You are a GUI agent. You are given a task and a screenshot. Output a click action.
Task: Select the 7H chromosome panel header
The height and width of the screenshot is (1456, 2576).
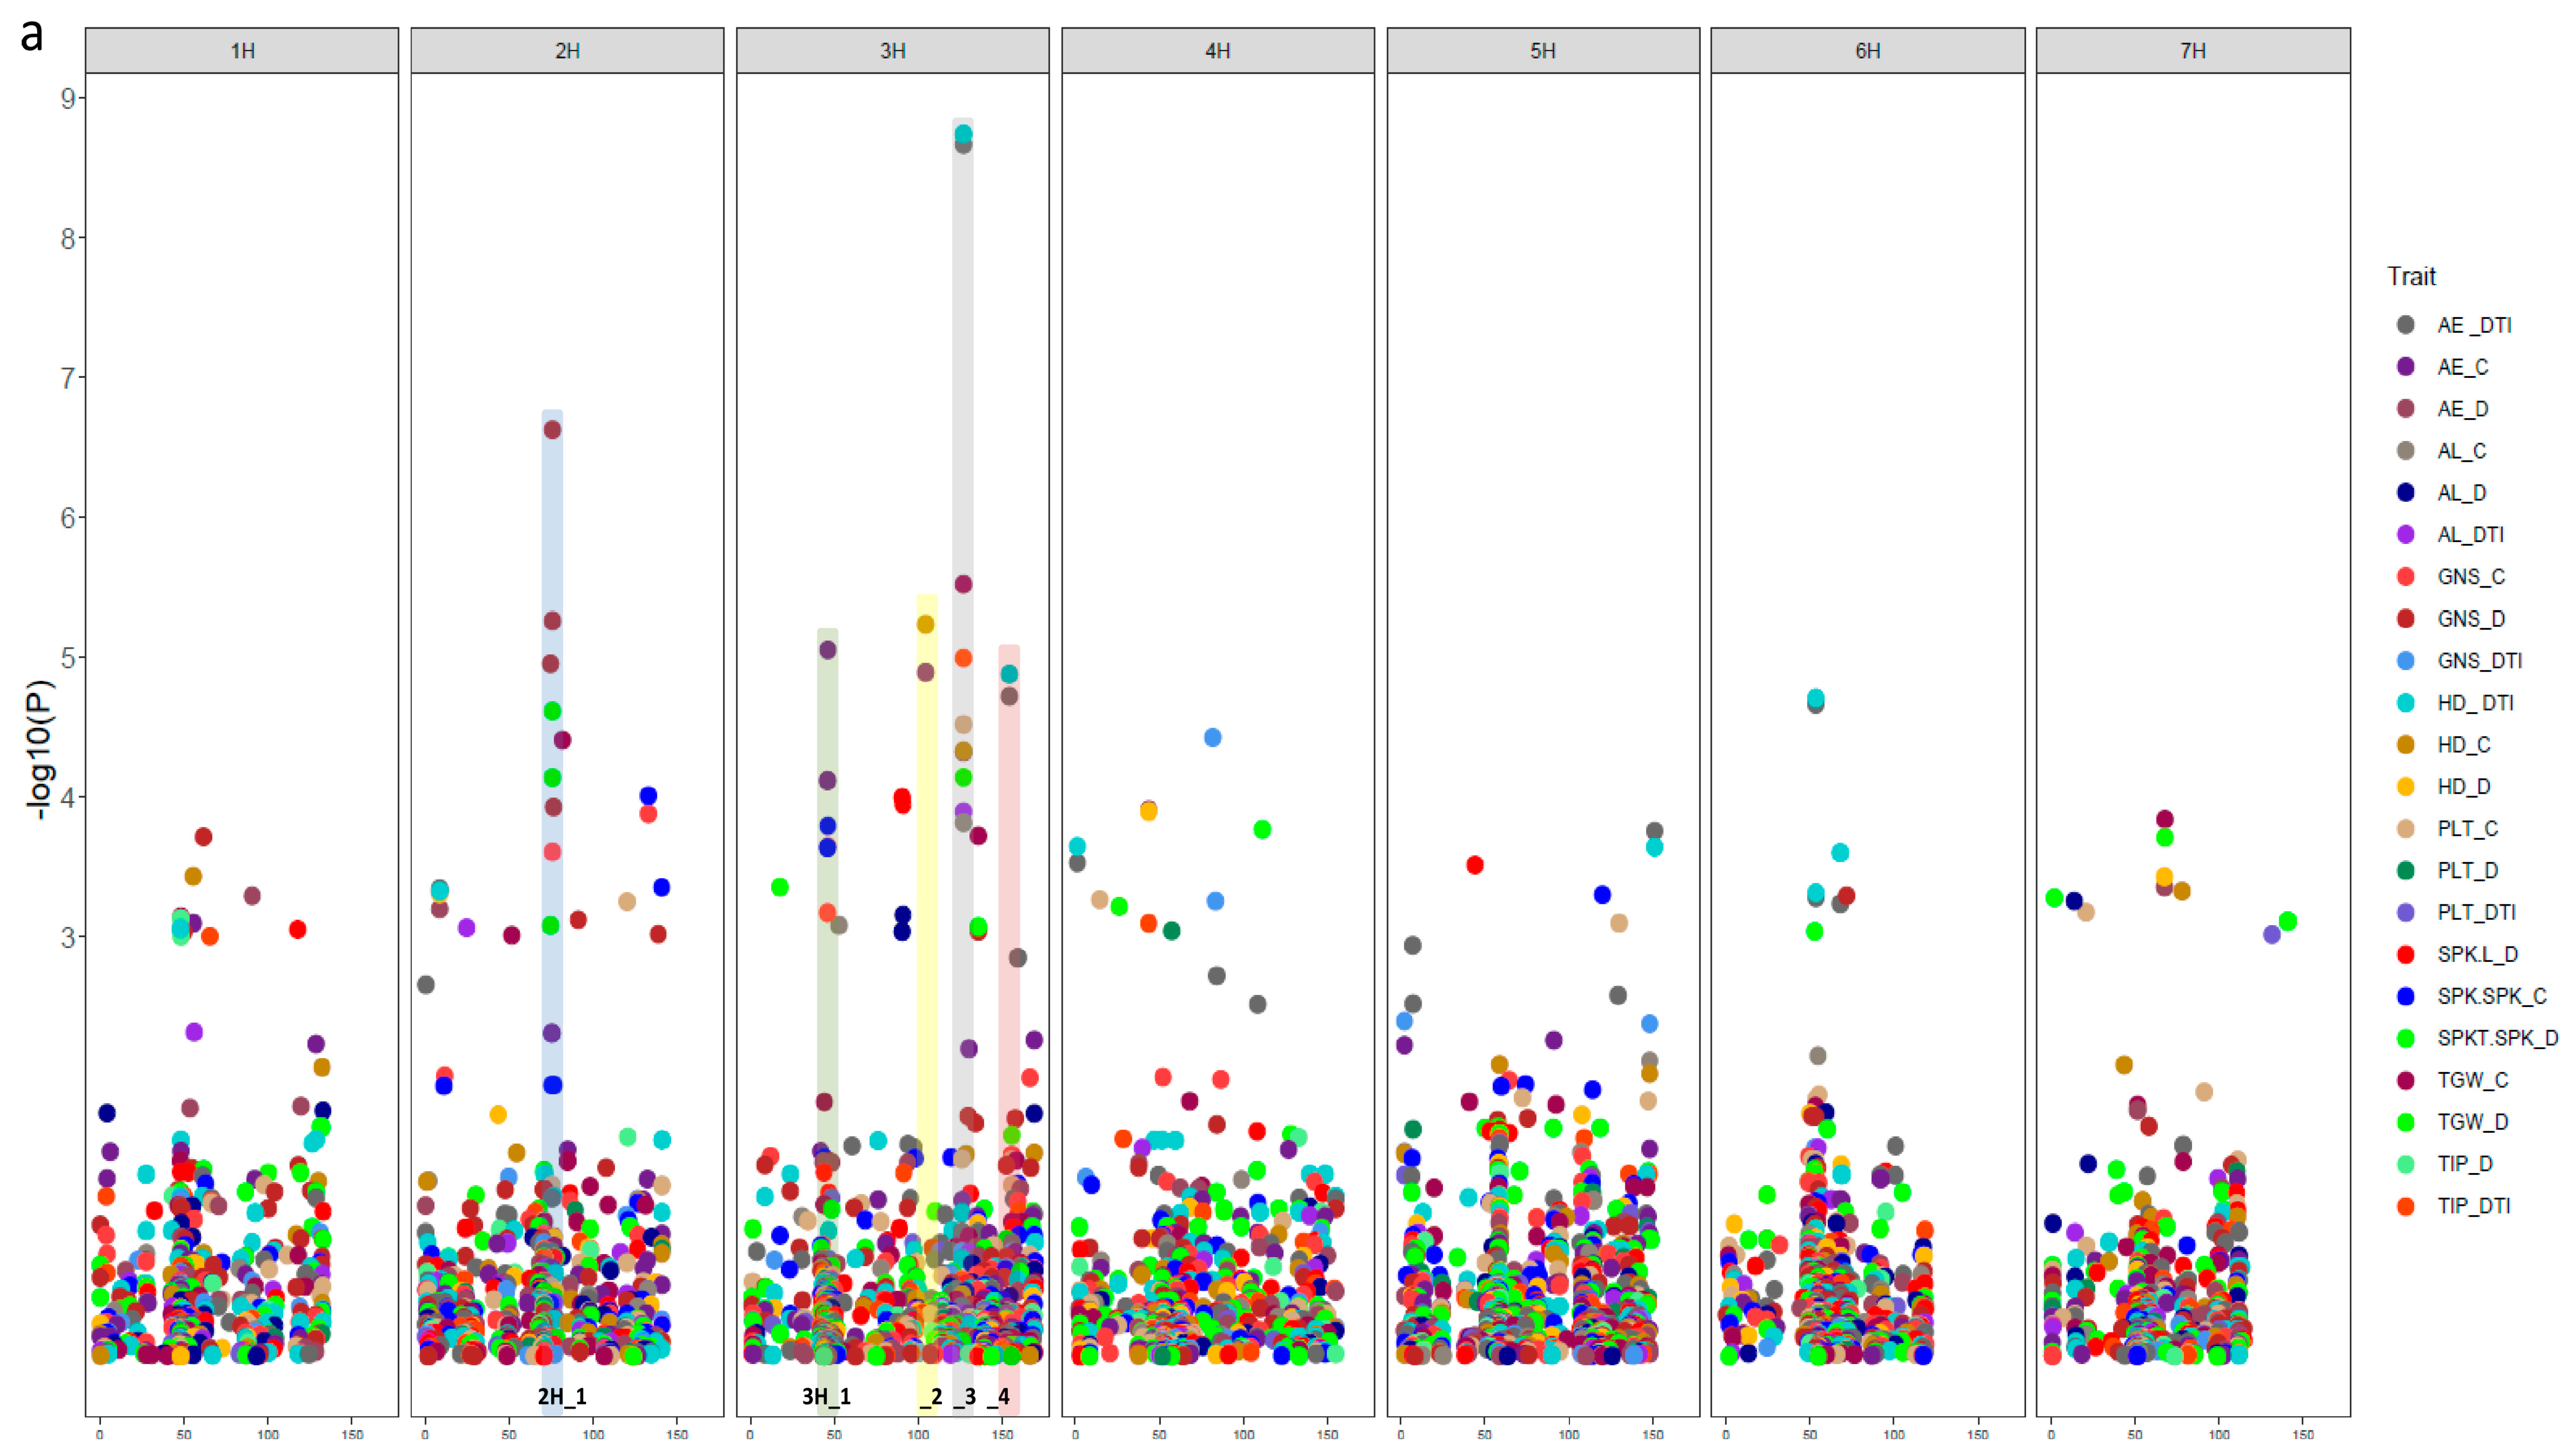coord(2192,51)
